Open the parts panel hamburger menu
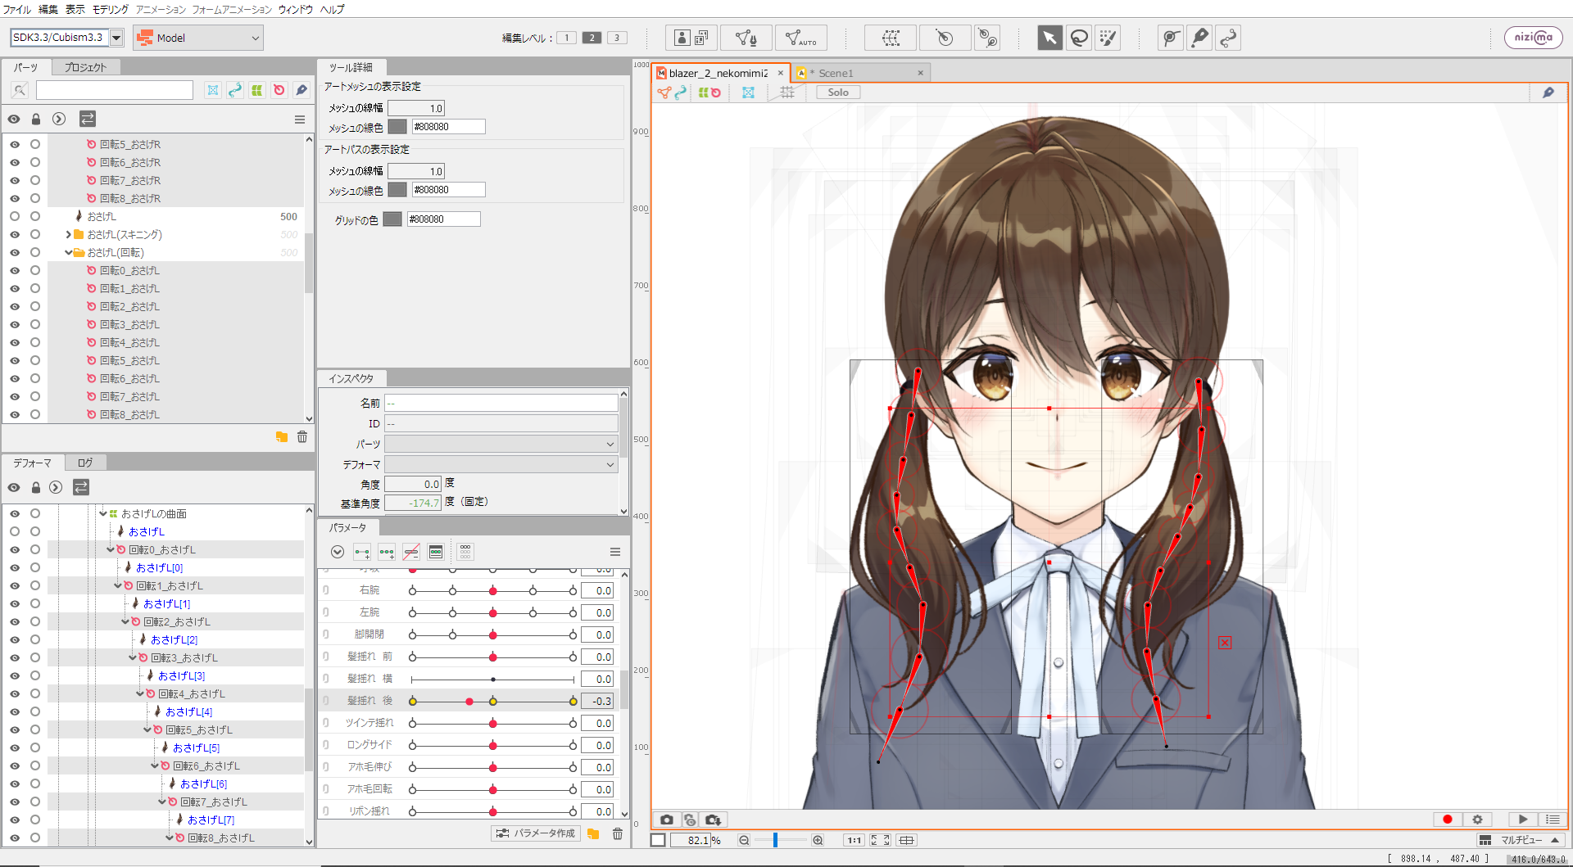The image size is (1573, 867). [300, 120]
